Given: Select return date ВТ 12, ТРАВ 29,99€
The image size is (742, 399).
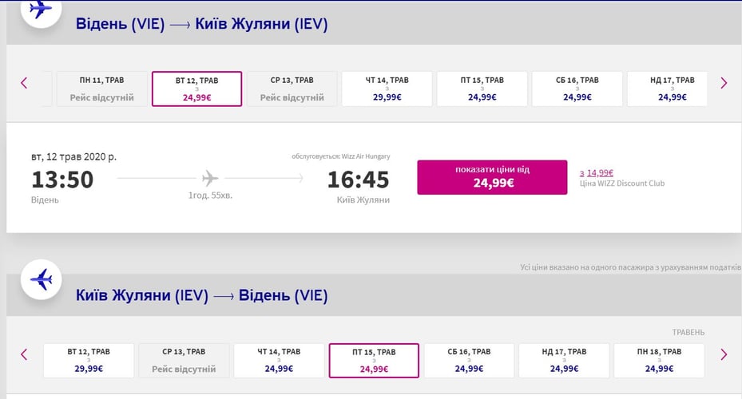Looking at the screenshot, I should point(89,361).
